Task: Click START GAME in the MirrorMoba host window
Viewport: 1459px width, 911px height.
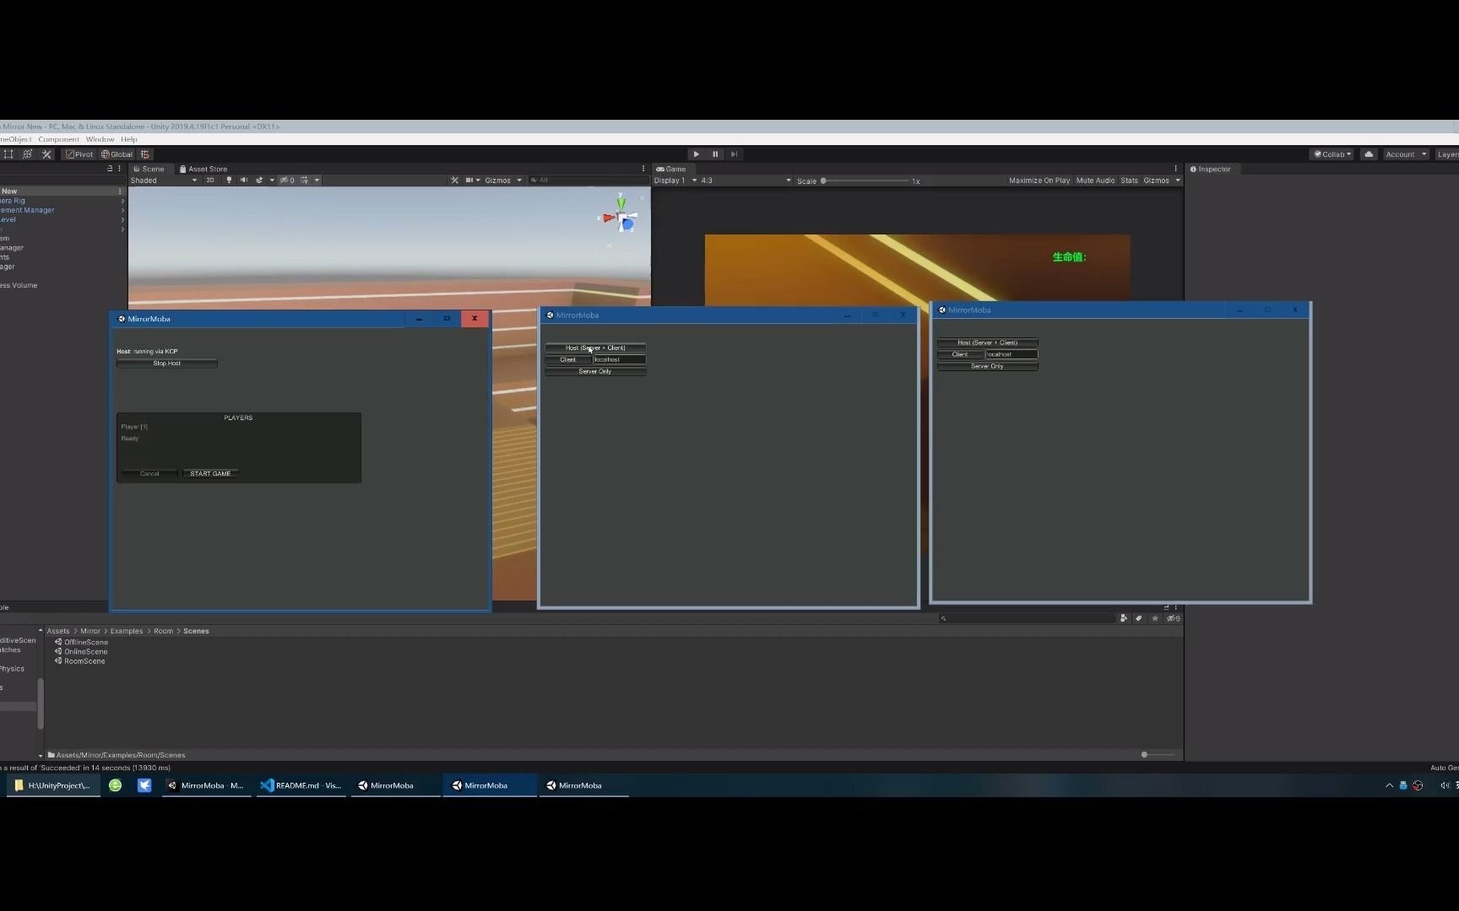Action: [x=210, y=473]
